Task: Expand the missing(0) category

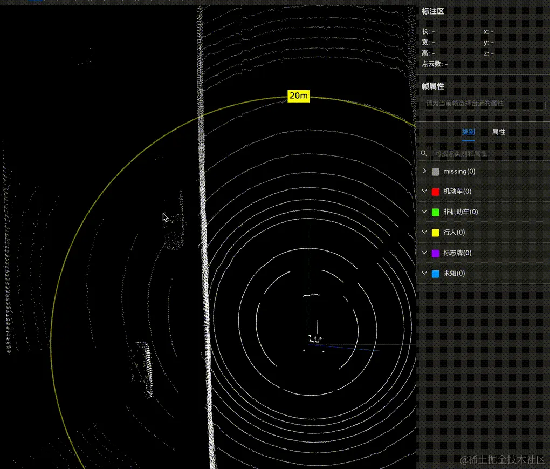Action: point(424,171)
